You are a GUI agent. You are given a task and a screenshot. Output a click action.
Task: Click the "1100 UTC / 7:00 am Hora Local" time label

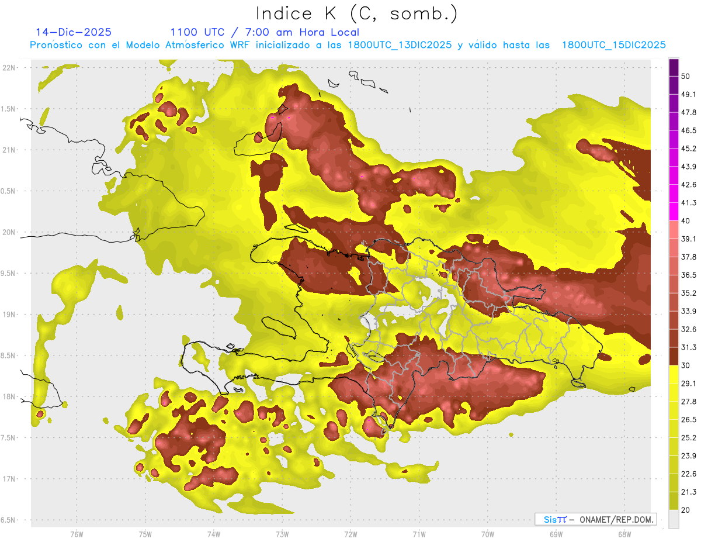[265, 32]
